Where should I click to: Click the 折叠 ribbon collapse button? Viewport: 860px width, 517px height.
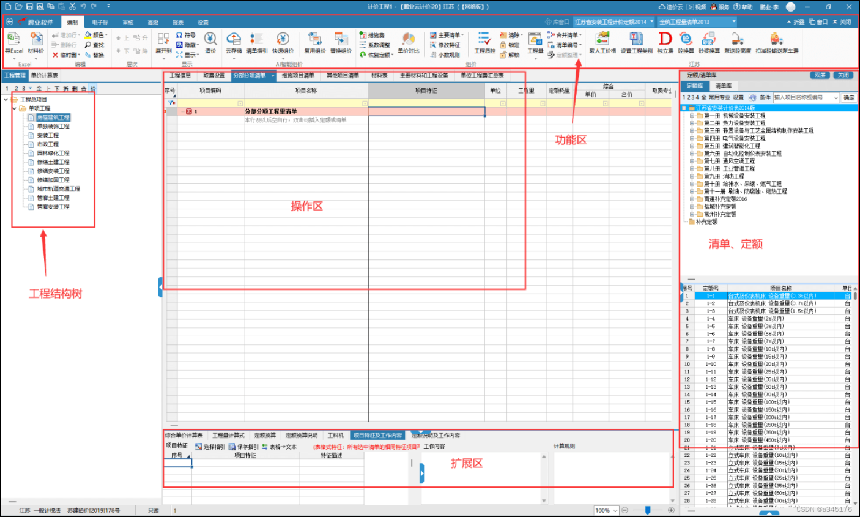click(x=796, y=22)
